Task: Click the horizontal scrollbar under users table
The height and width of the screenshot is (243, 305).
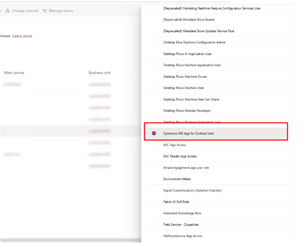Action: (70, 240)
